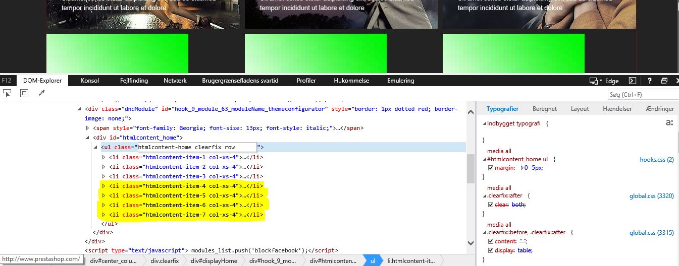Toggle the DOM element highlighting box icon
The image size is (679, 266).
[x=24, y=93]
